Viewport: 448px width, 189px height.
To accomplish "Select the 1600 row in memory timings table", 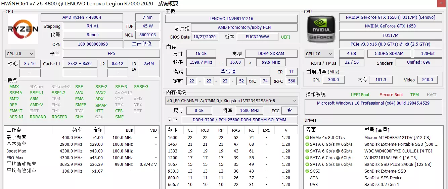I will [231, 138].
